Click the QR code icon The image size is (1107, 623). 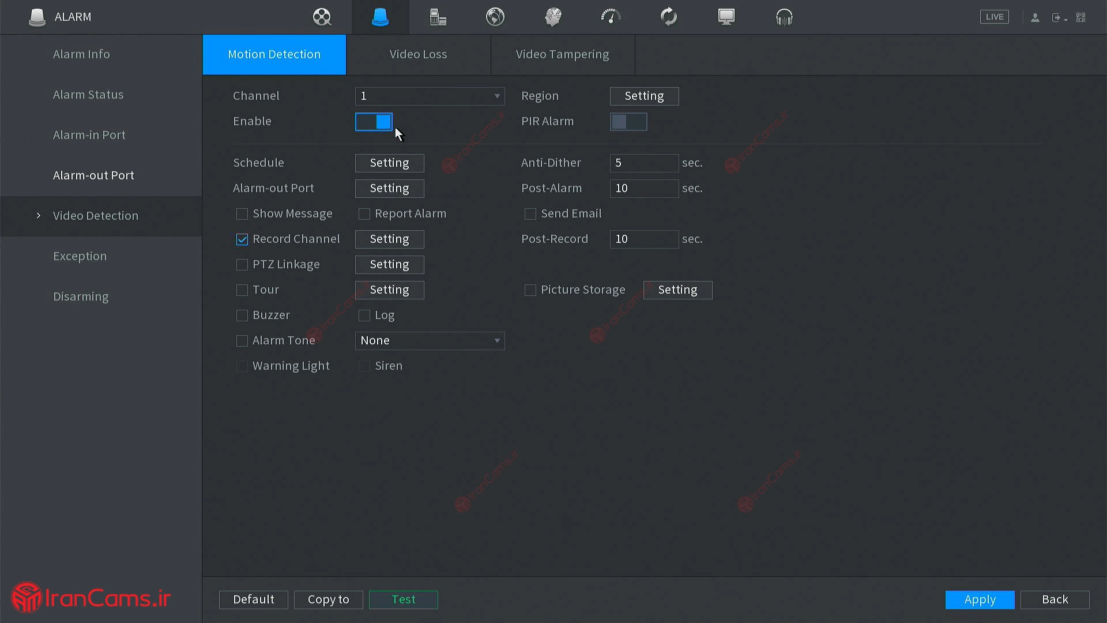pyautogui.click(x=1081, y=17)
